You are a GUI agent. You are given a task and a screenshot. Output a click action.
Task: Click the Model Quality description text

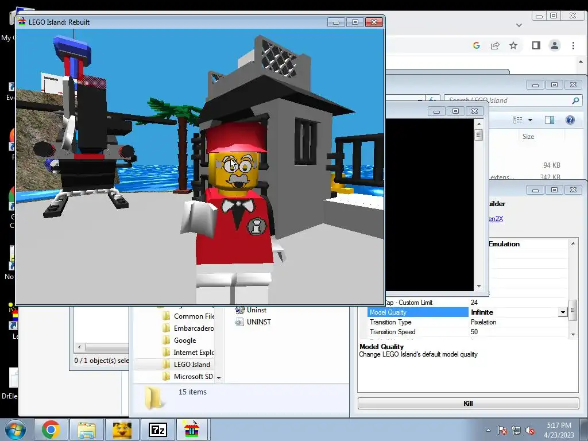418,354
